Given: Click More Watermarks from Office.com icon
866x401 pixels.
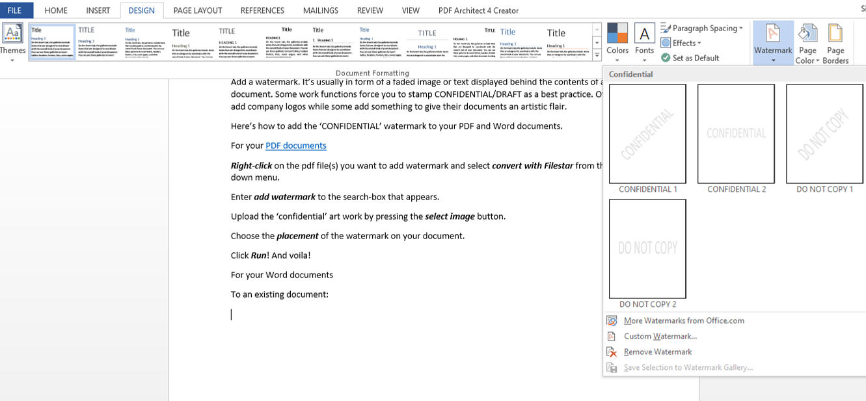Looking at the screenshot, I should pos(612,320).
